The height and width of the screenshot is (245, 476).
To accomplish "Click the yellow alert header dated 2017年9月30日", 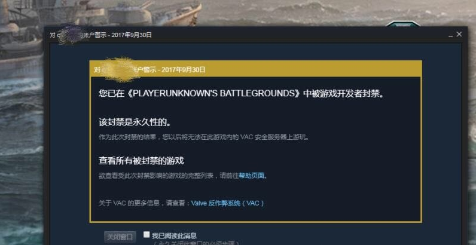I will coord(255,69).
